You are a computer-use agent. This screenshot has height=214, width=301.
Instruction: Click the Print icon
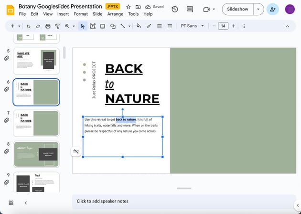(x=48, y=26)
